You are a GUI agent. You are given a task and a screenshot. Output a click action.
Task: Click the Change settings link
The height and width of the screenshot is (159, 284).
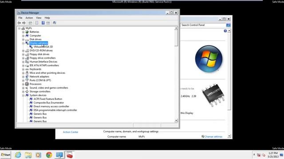[x=213, y=136]
